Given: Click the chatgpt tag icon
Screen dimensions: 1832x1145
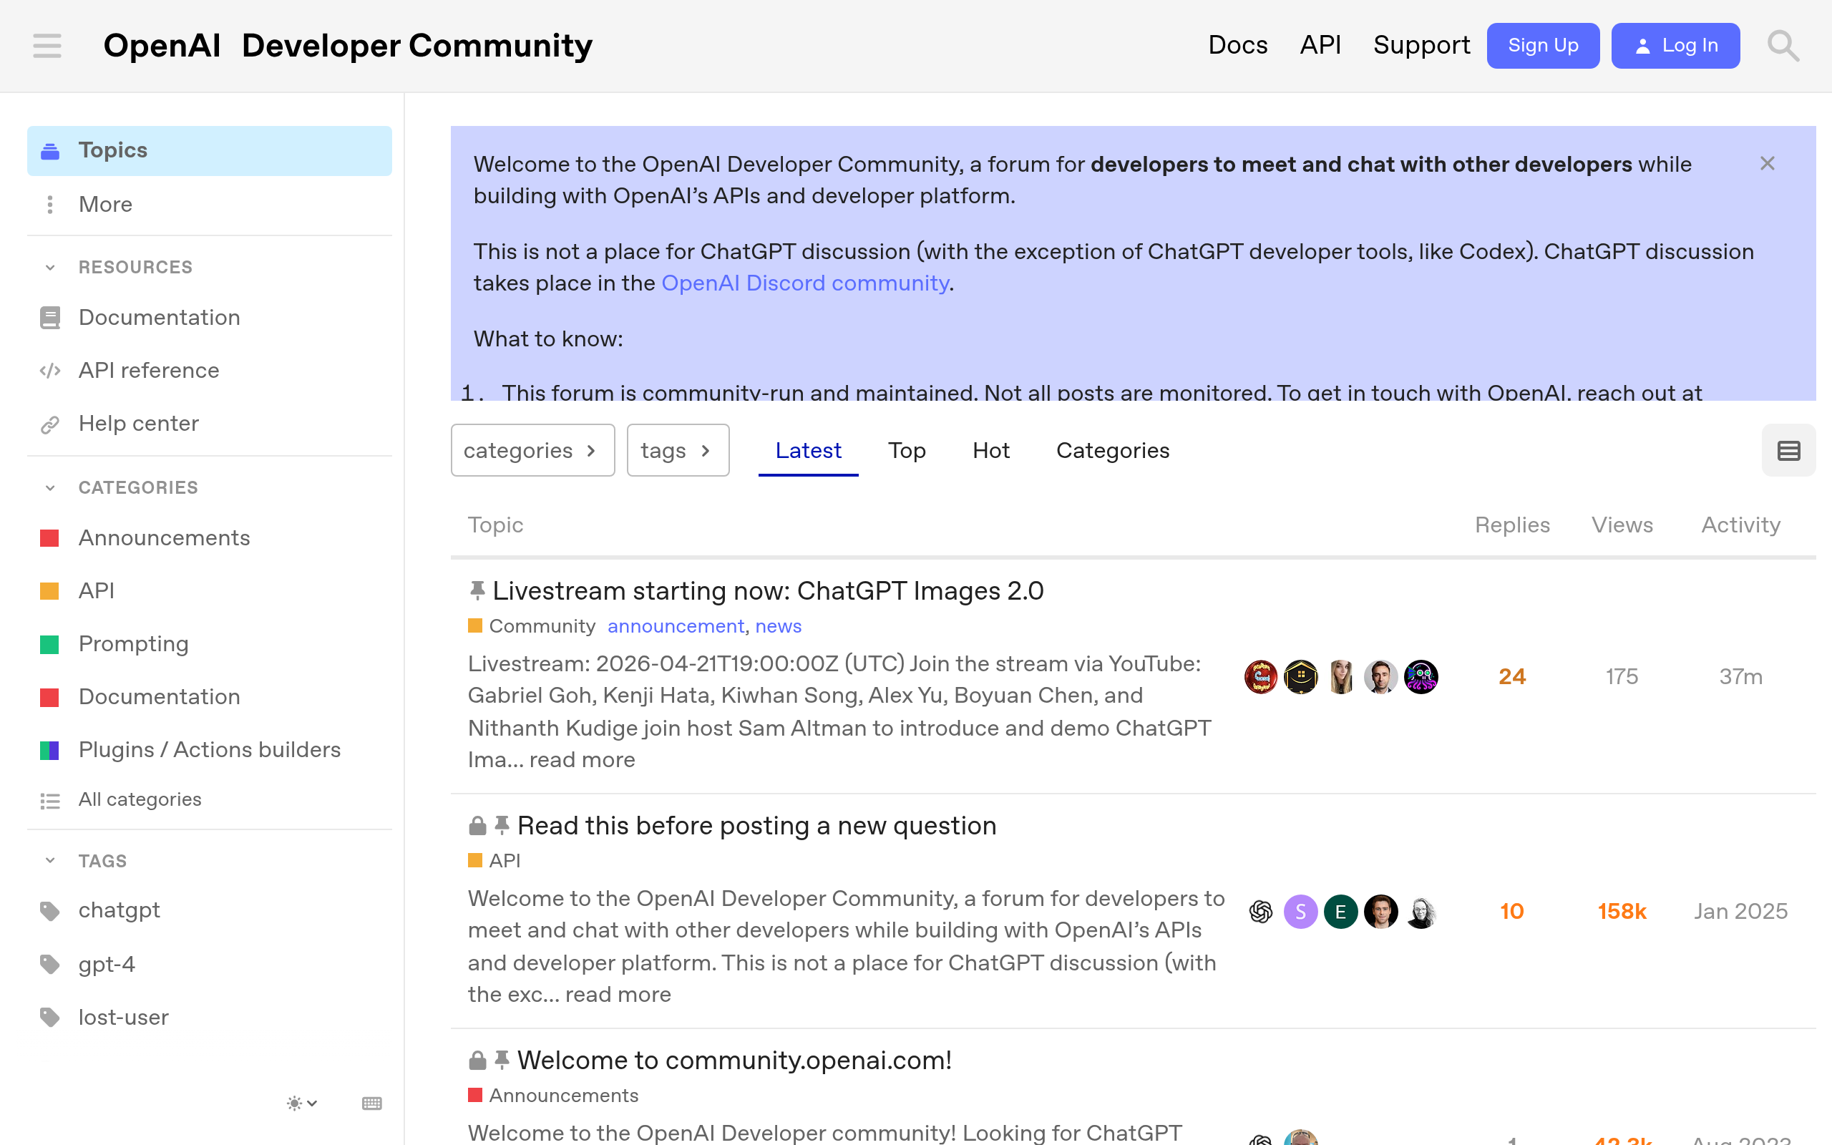Looking at the screenshot, I should pos(50,910).
